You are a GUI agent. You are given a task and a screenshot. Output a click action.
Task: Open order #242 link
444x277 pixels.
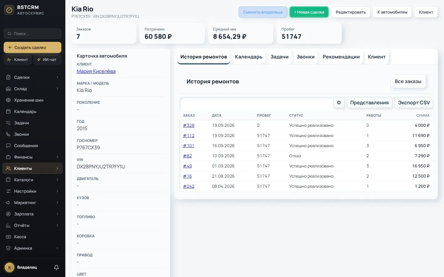[189, 186]
